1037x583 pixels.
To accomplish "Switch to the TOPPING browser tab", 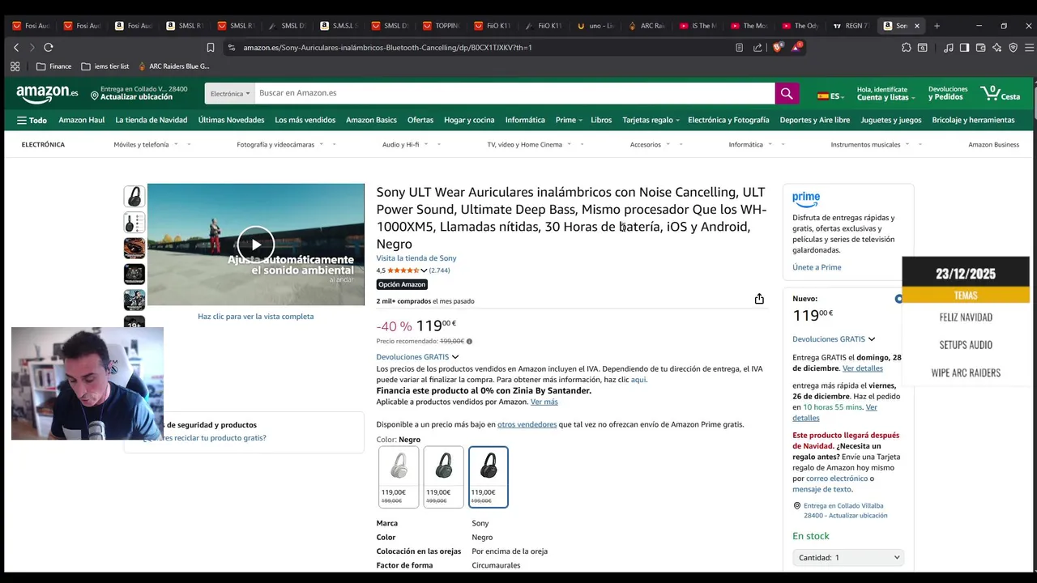I will [x=440, y=26].
